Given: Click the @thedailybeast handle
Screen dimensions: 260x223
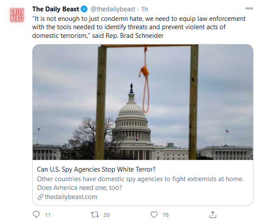Looking at the screenshot, I should point(113,9).
